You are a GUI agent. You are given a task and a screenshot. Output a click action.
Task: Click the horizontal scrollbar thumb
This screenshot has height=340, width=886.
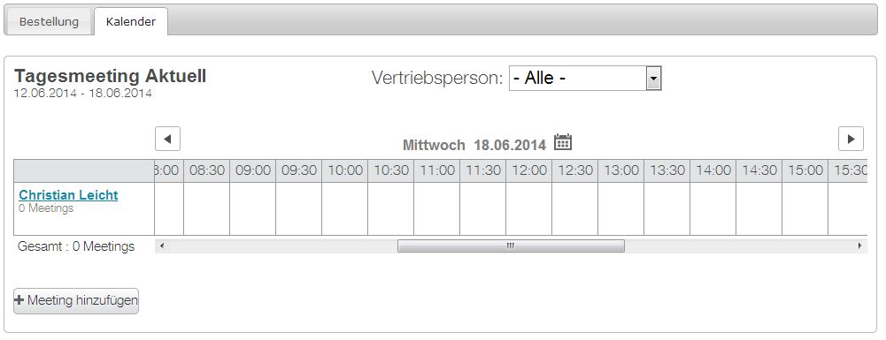511,246
